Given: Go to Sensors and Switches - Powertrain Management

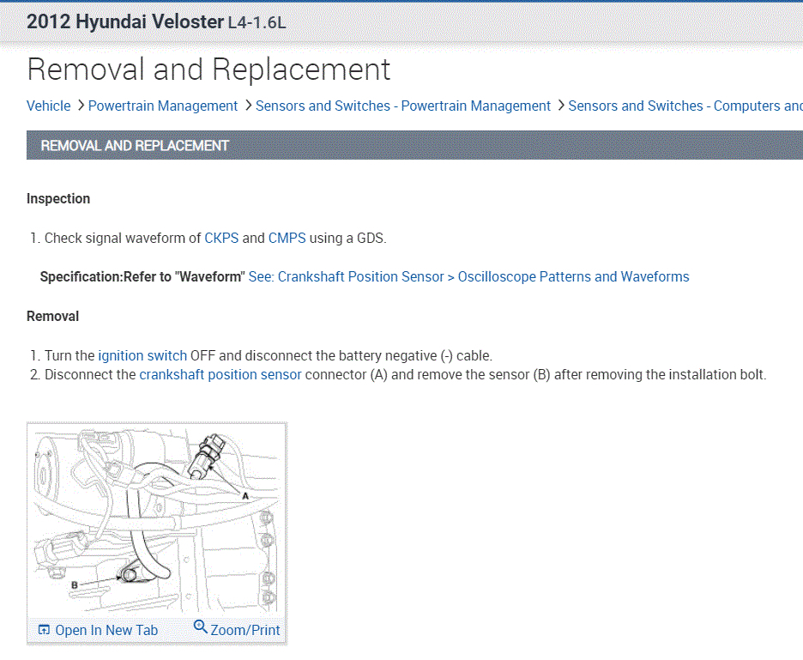Looking at the screenshot, I should pos(403,106).
